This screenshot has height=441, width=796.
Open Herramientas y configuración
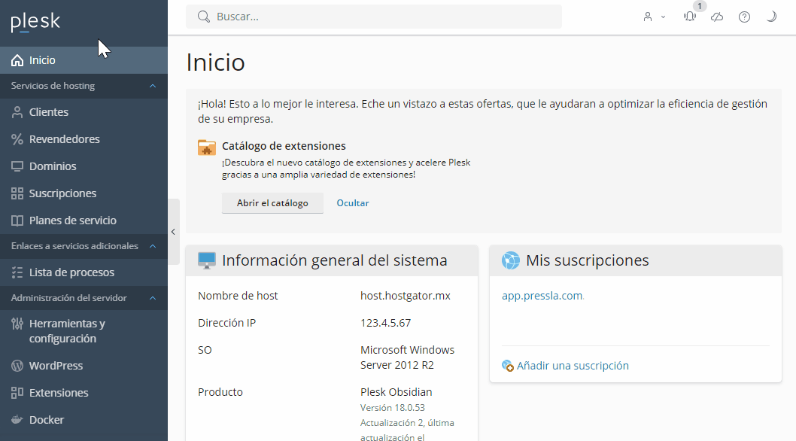[84, 331]
